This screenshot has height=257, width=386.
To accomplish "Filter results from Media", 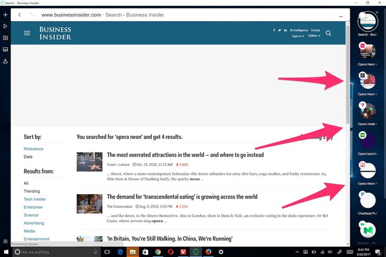I will 29,231.
